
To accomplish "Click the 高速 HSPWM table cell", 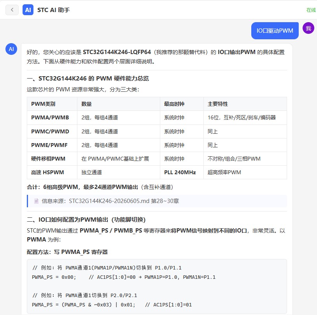I will click(52, 172).
